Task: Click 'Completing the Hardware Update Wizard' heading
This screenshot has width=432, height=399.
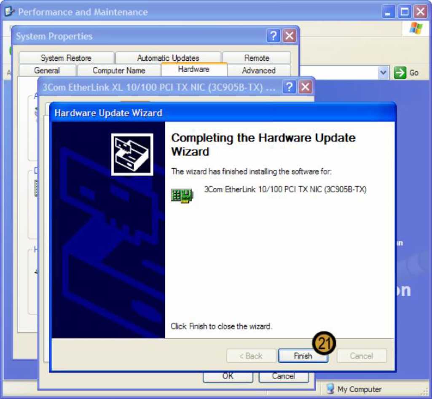Action: click(x=263, y=145)
